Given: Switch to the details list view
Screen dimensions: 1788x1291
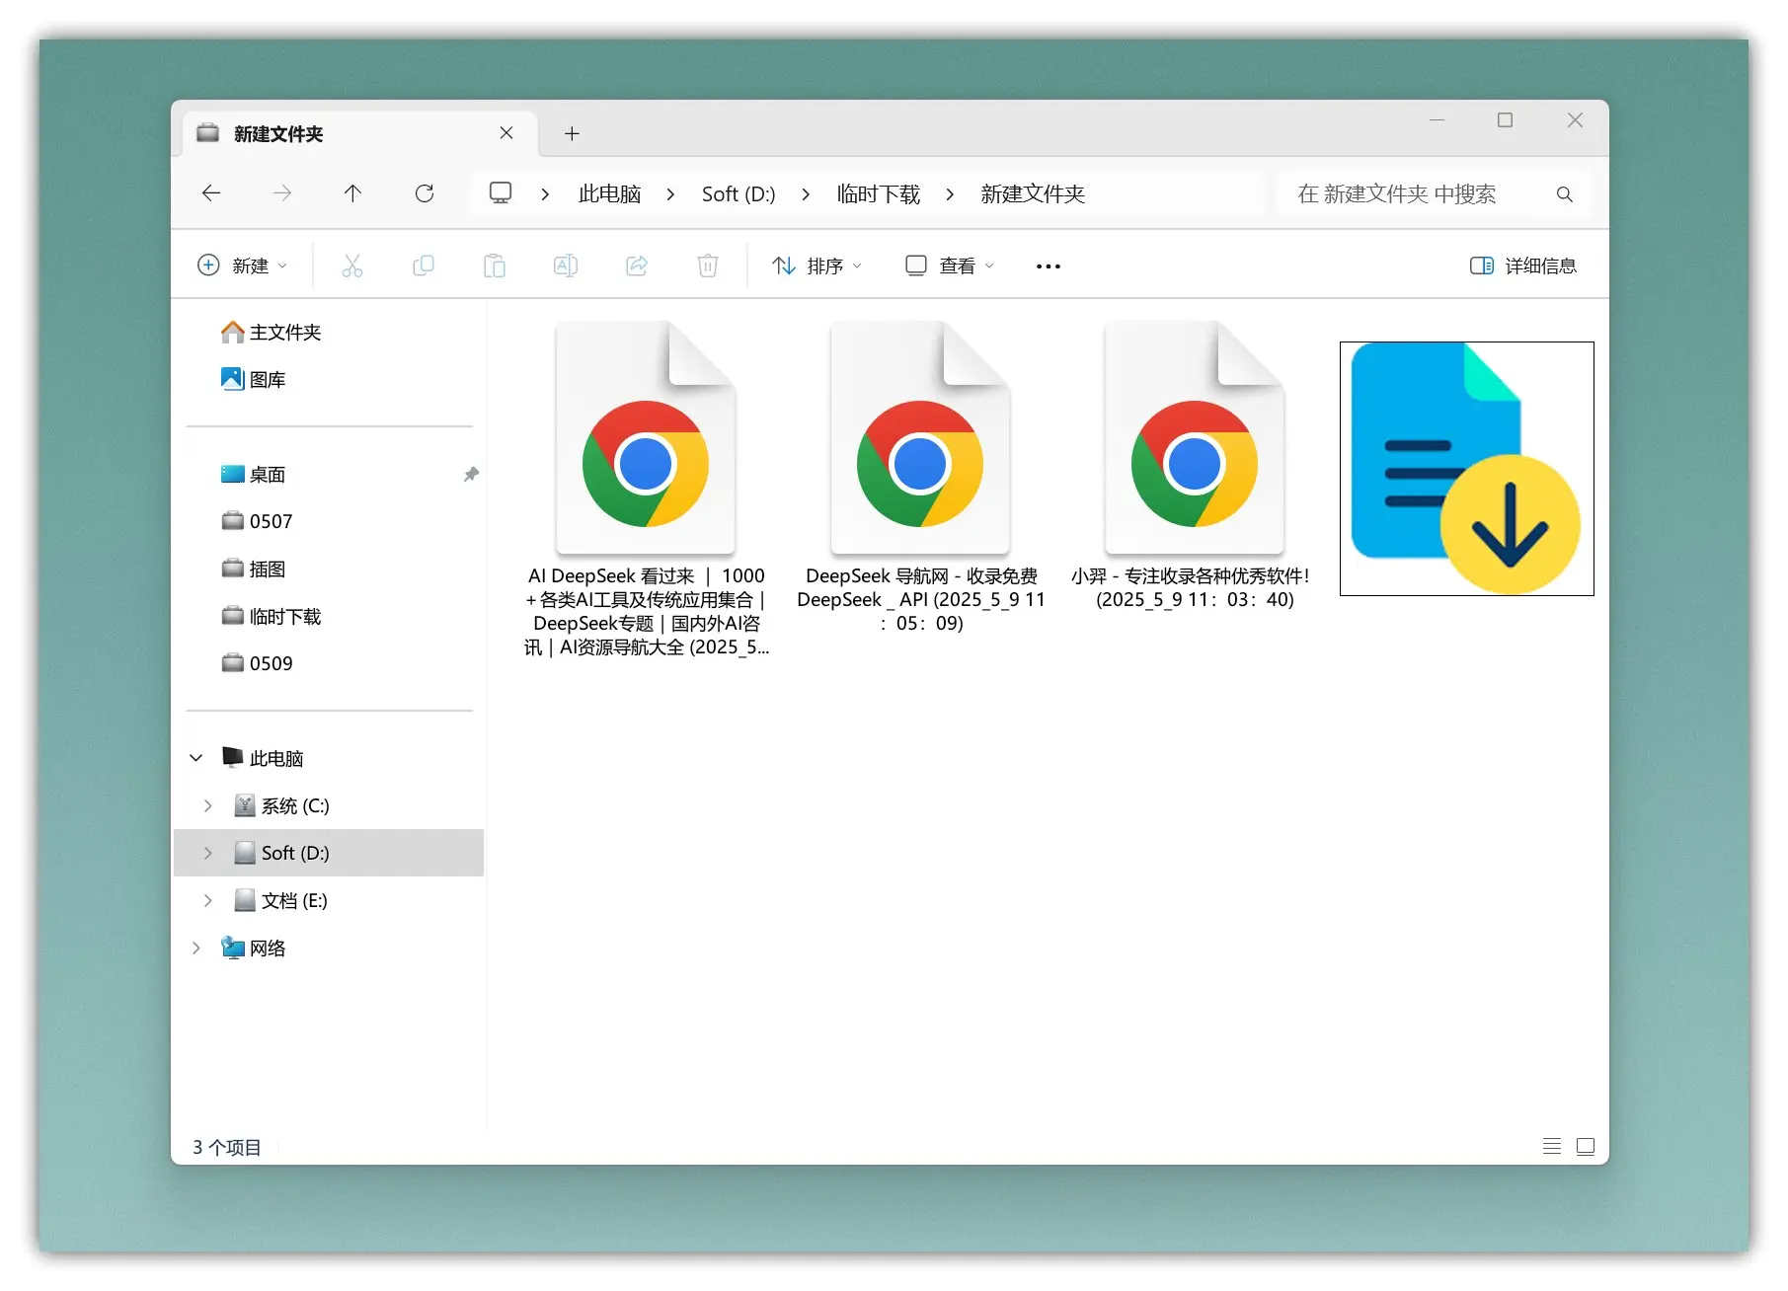Looking at the screenshot, I should pos(1552,1146).
